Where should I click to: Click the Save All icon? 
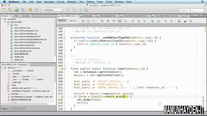point(23,10)
